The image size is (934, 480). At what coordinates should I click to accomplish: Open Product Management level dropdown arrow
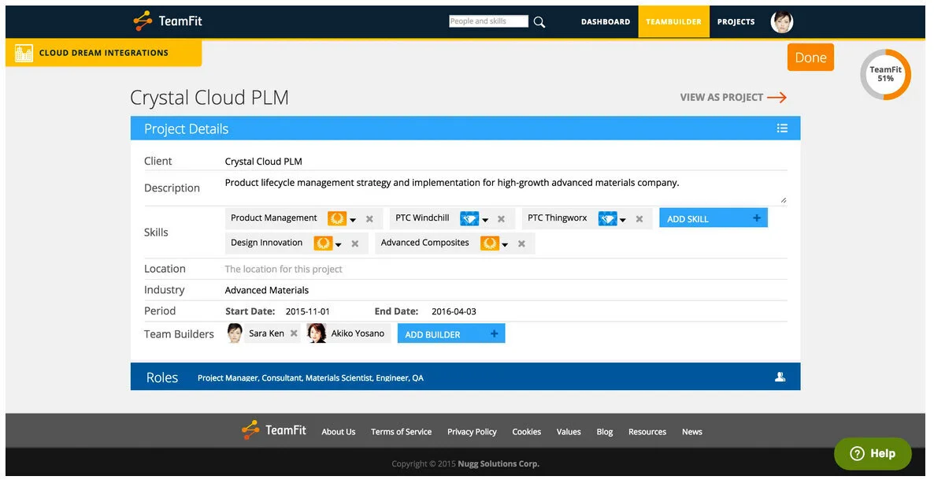coord(353,220)
